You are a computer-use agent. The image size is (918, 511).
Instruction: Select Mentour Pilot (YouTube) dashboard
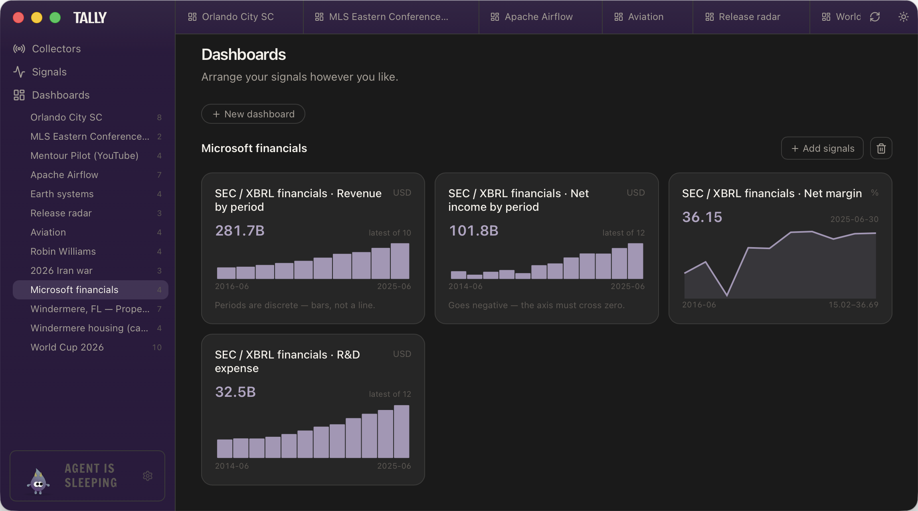pos(90,156)
